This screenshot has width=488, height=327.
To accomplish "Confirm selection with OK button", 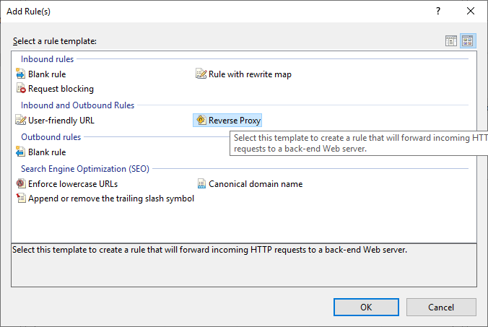I will (x=366, y=307).
